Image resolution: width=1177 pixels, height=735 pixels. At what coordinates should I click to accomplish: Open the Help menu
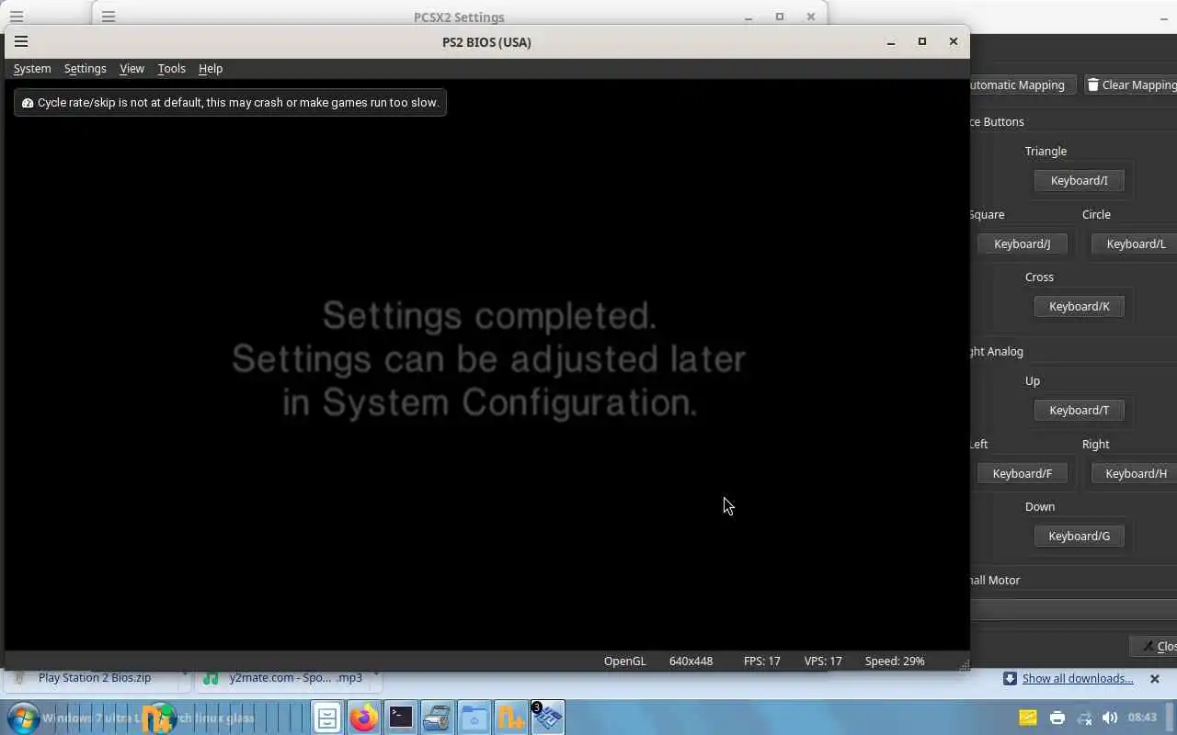[x=211, y=69]
